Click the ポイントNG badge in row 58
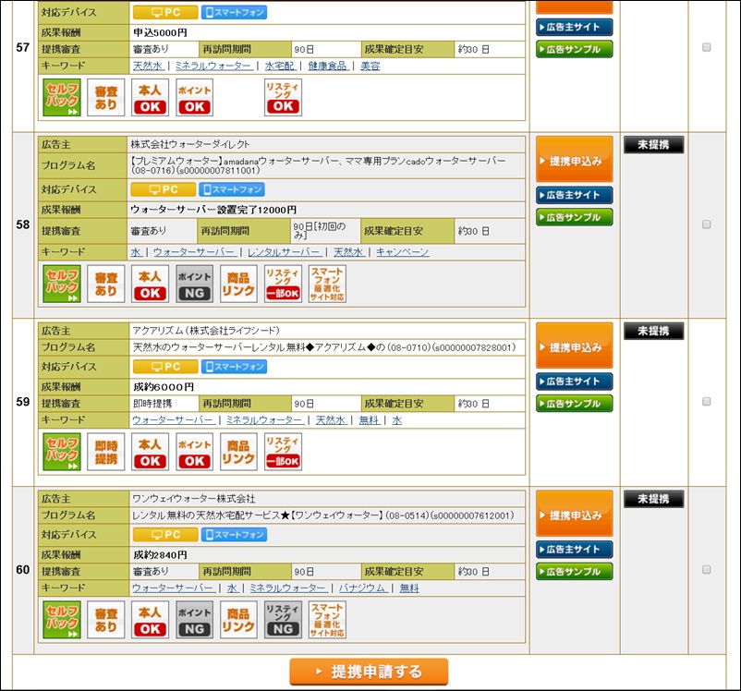Viewport: 741px width, 691px height. tap(194, 284)
